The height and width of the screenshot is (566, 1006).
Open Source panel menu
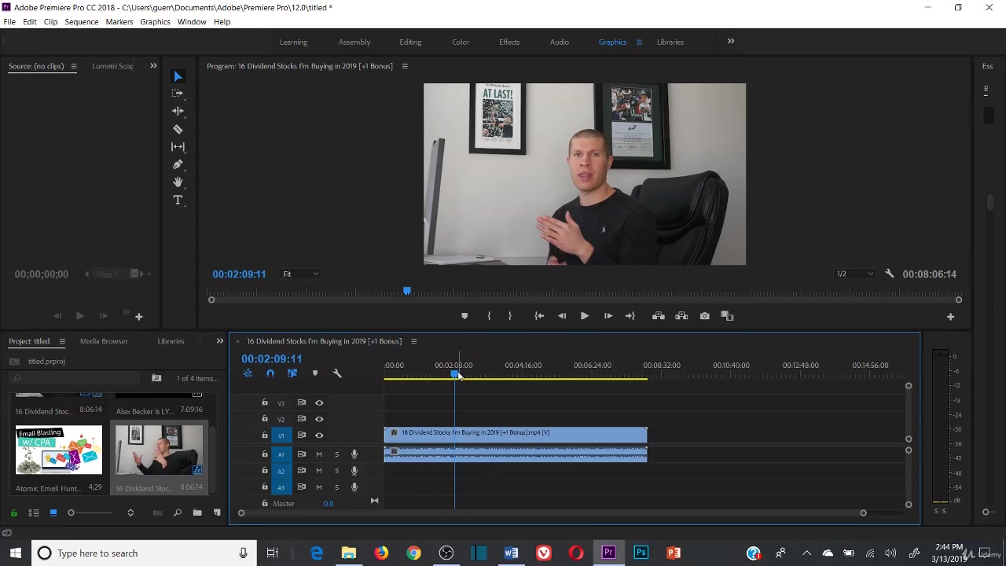73,66
